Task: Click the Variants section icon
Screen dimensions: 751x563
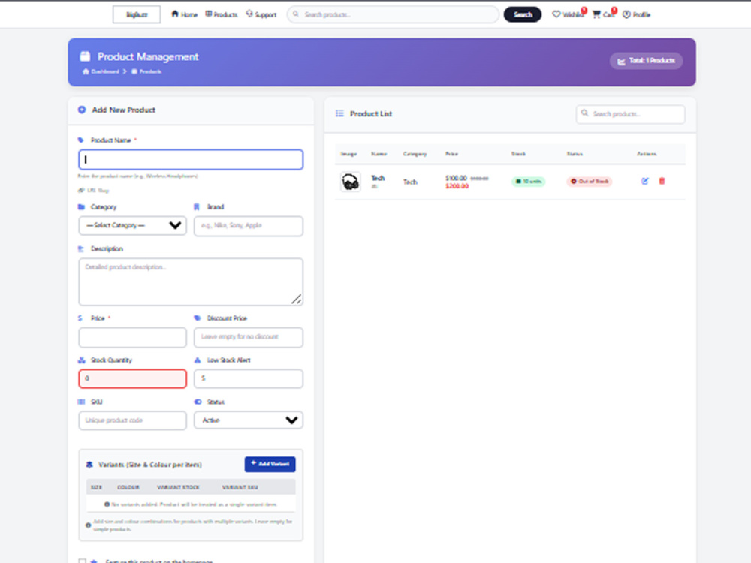Action: (89, 465)
